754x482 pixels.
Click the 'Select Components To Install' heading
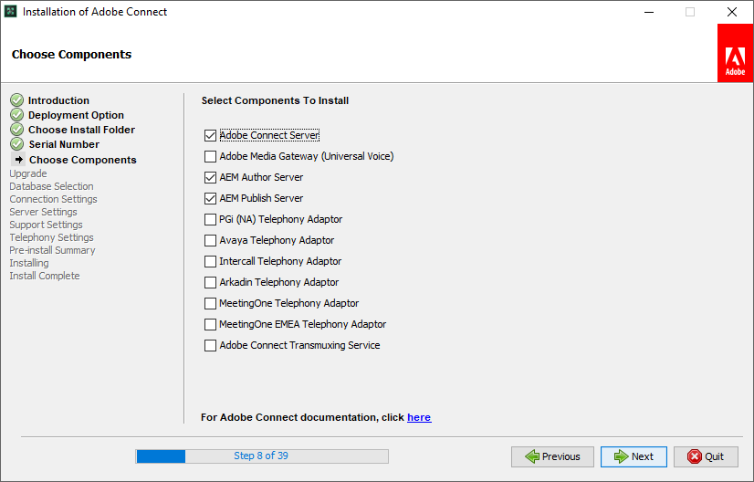(x=275, y=100)
